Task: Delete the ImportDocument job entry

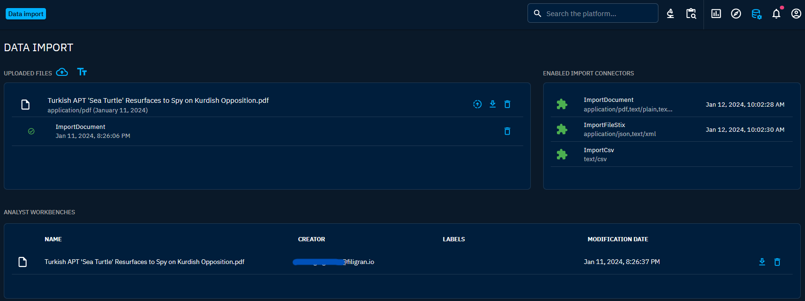Action: tap(507, 131)
